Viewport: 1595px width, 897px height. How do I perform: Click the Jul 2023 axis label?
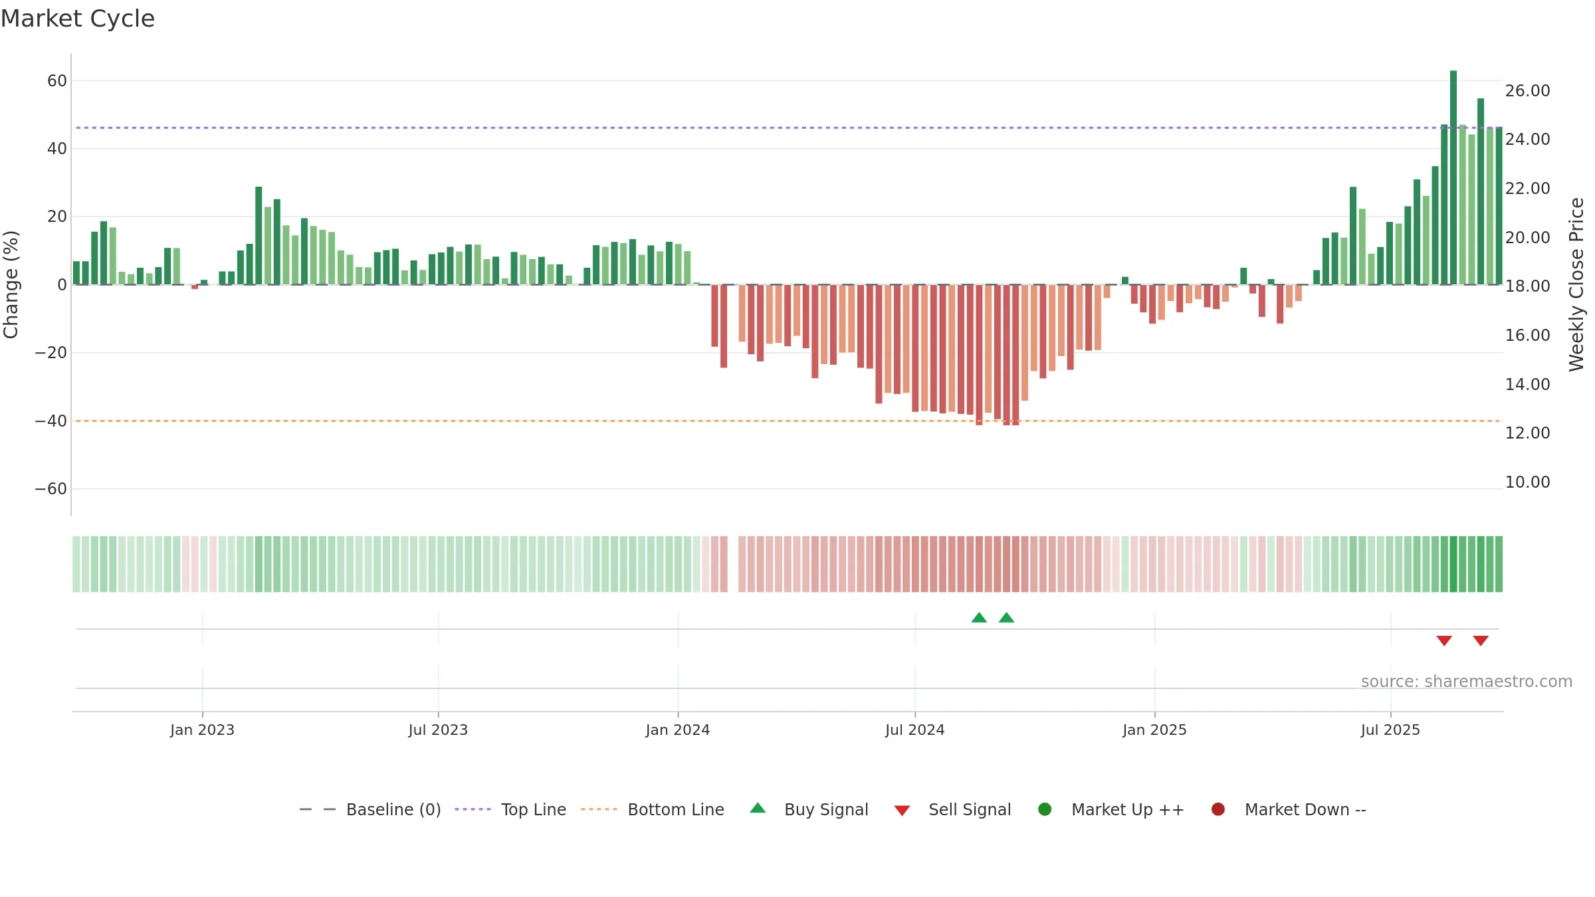tap(438, 730)
